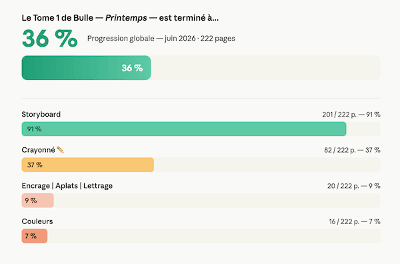Click the pink Encrage 9 % bar
The width and height of the screenshot is (400, 264).
click(x=38, y=201)
